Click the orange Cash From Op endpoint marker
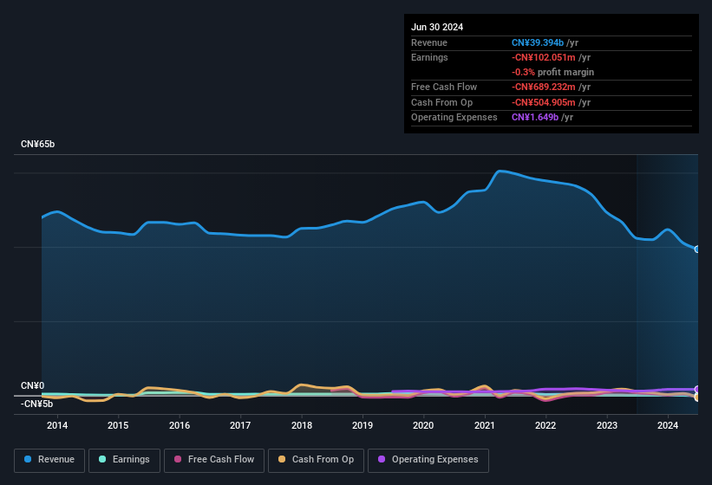The width and height of the screenshot is (712, 485). 697,398
